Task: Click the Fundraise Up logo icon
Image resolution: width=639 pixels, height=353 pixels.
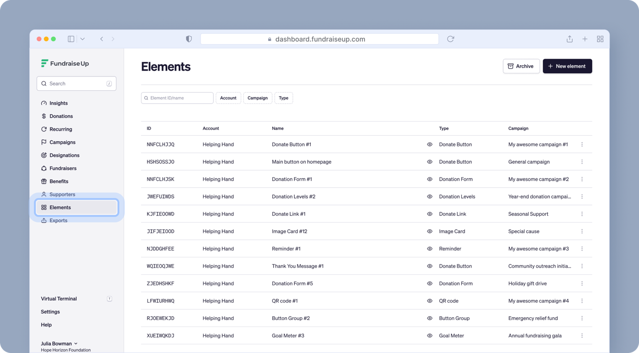Action: [x=44, y=63]
